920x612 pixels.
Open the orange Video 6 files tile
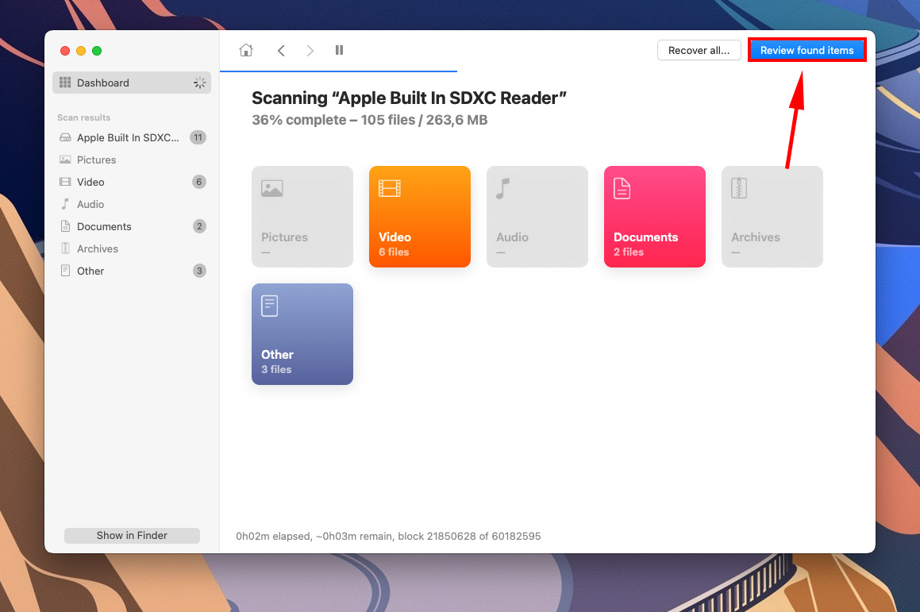click(419, 216)
